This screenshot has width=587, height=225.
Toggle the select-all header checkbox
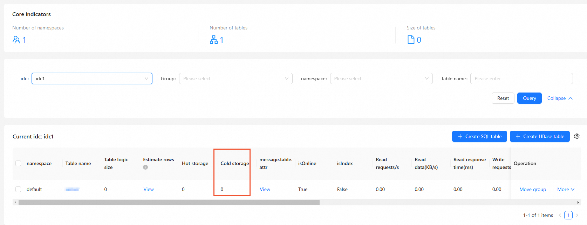pyautogui.click(x=18, y=163)
